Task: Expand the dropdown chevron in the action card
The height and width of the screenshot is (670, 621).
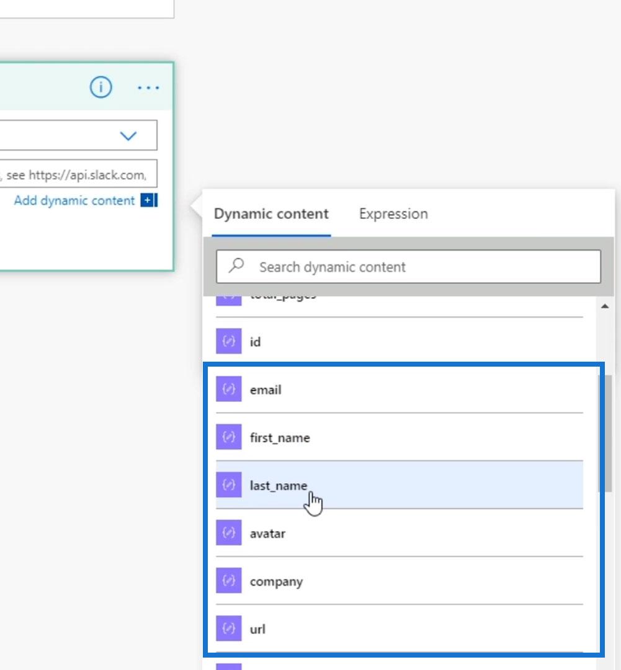Action: 128,136
